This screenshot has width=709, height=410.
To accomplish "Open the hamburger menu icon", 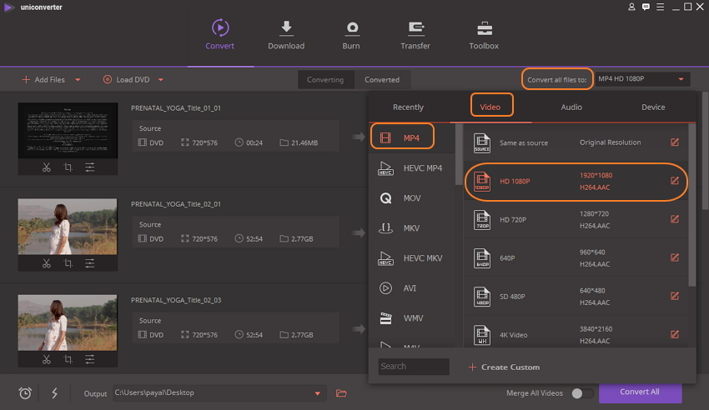I will [660, 7].
